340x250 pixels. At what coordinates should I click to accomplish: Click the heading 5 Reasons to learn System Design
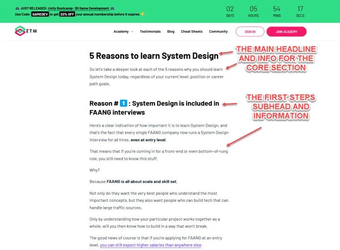point(154,56)
